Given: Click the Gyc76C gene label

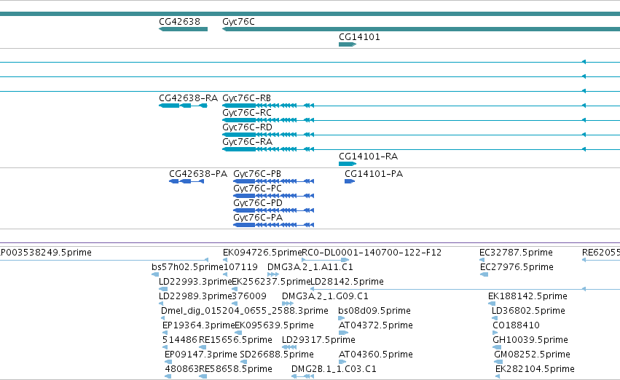Looking at the screenshot, I should coord(238,22).
